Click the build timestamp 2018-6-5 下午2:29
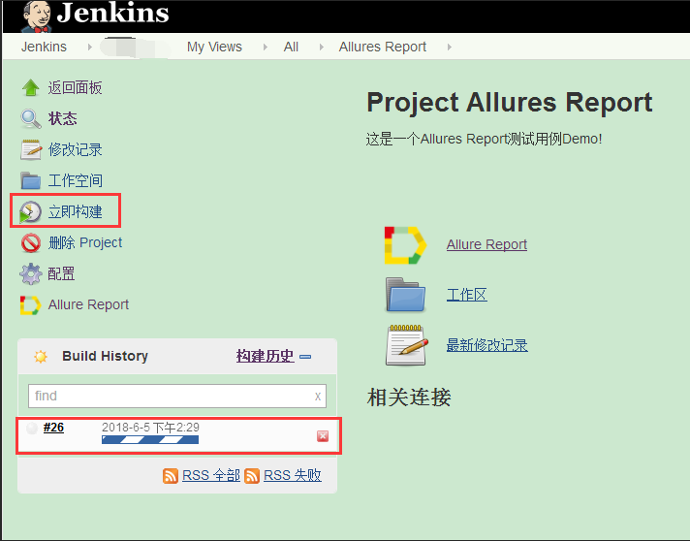This screenshot has height=541, width=690. tap(150, 427)
